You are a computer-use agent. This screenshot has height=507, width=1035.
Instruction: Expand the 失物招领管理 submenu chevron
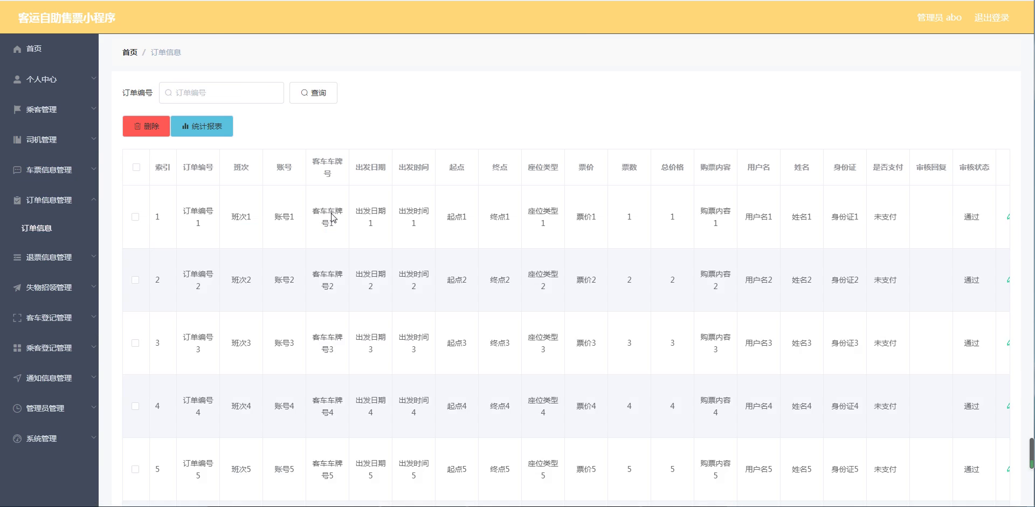93,286
